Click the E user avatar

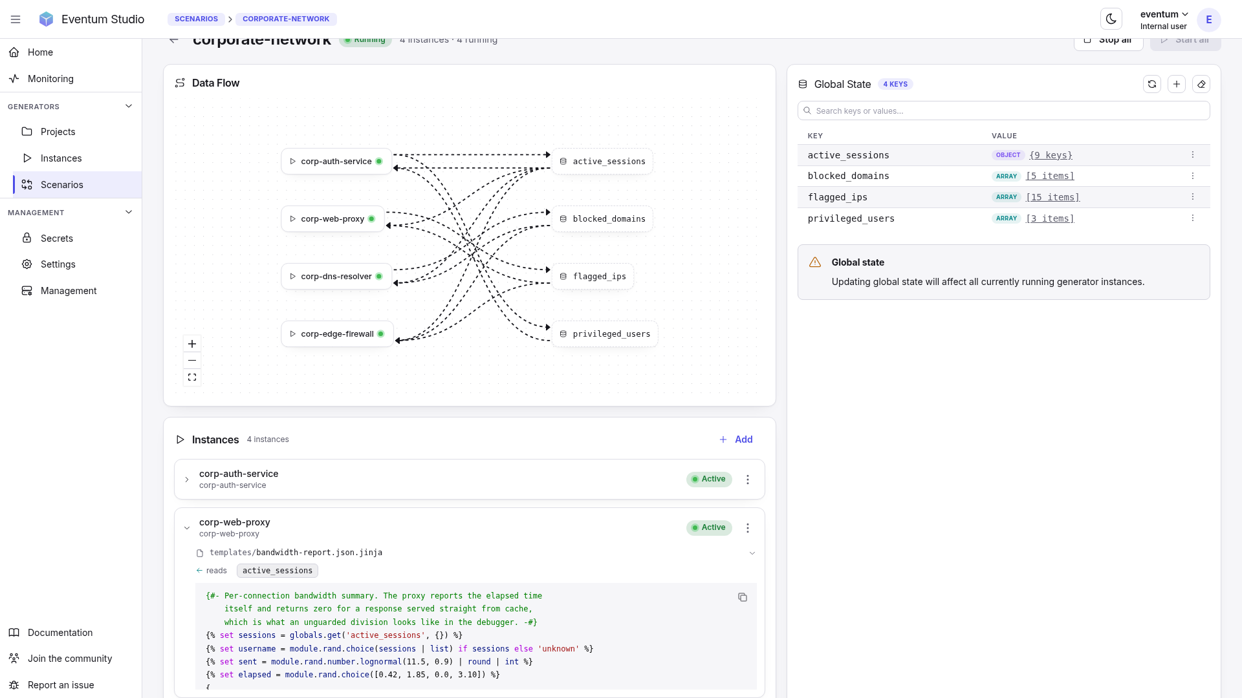pos(1208,19)
